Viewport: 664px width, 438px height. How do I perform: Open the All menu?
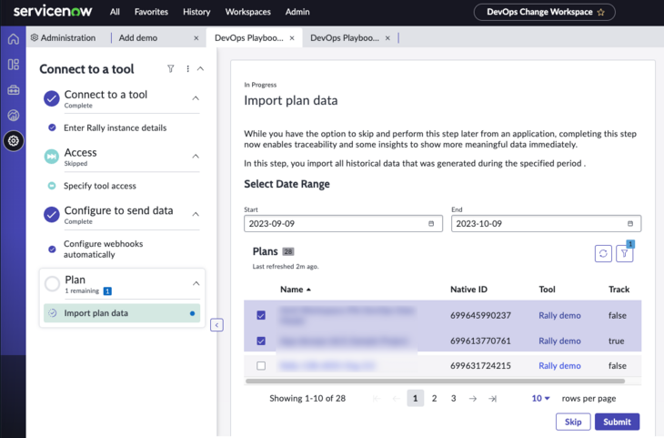click(115, 12)
